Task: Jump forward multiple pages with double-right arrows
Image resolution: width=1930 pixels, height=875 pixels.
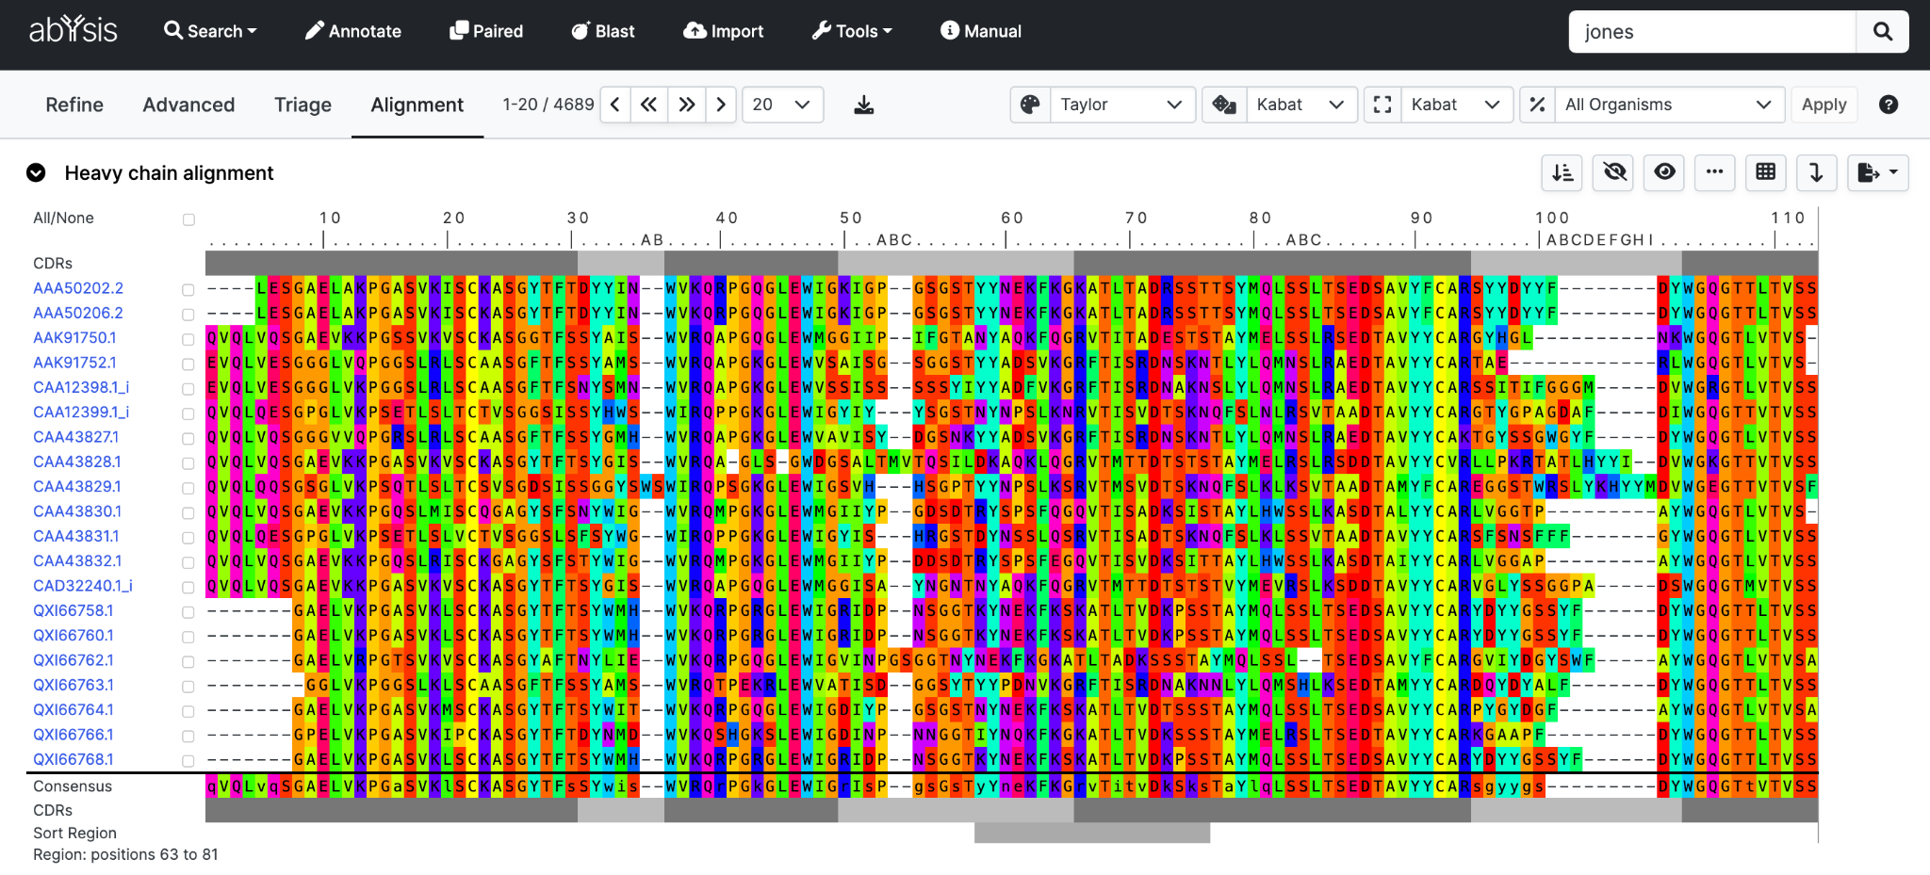Action: pyautogui.click(x=687, y=105)
